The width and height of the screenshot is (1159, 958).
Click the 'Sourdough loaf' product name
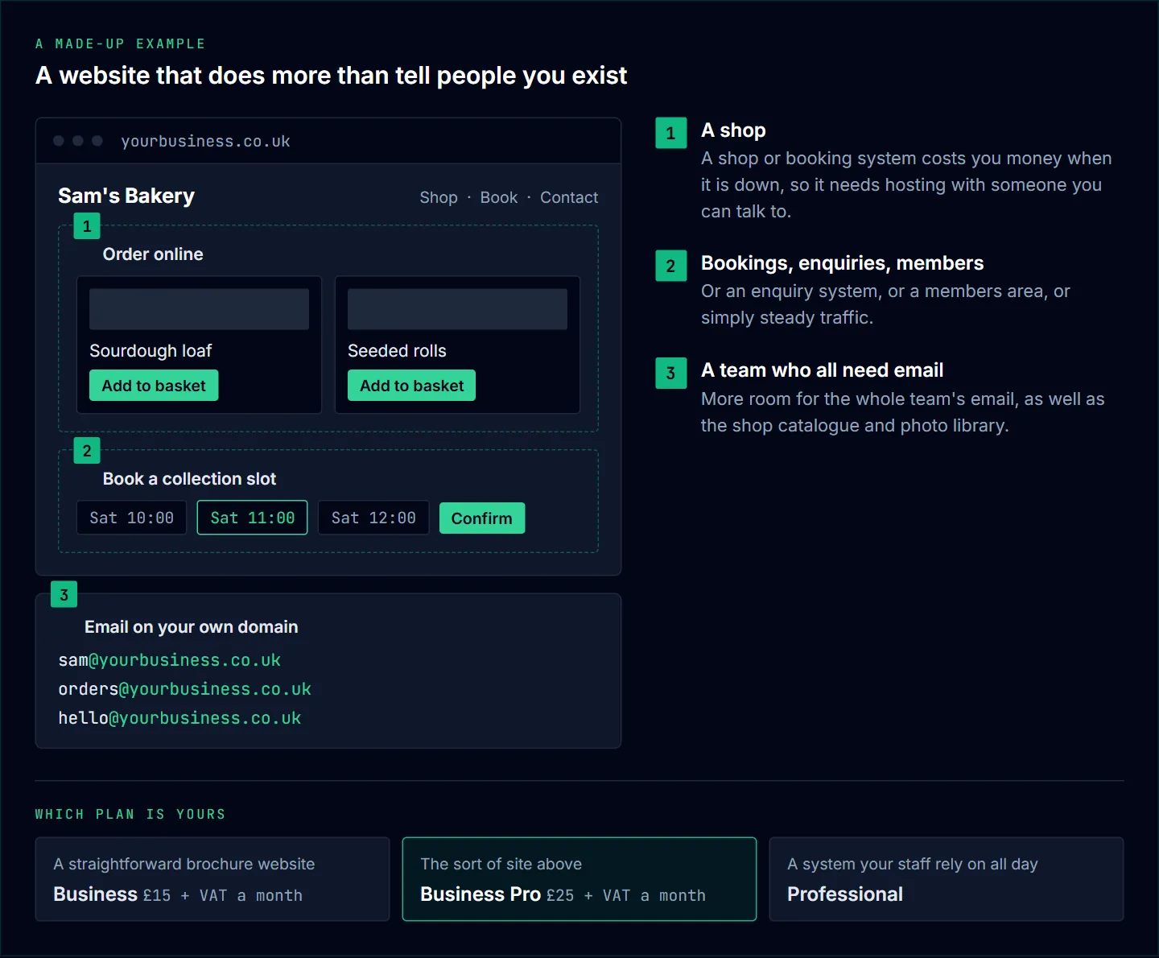151,351
